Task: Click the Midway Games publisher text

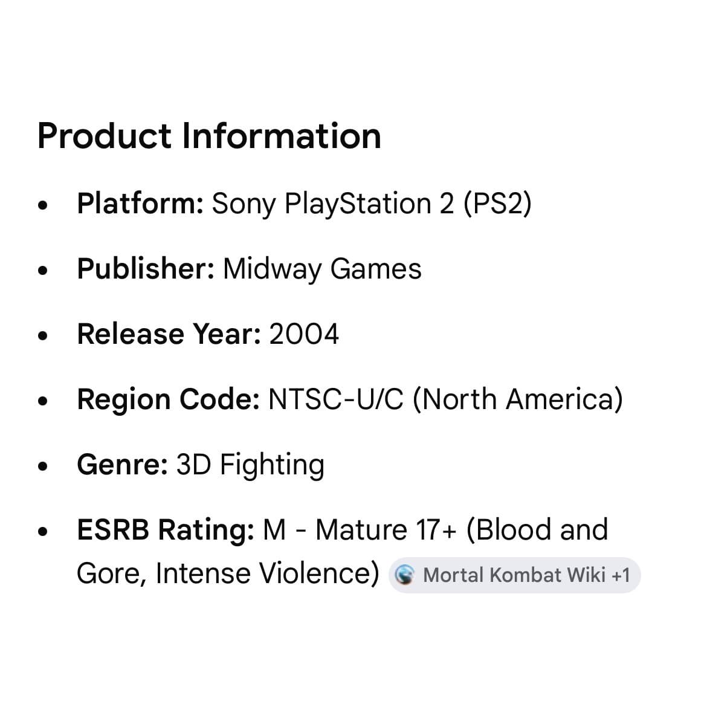Action: pyautogui.click(x=323, y=269)
